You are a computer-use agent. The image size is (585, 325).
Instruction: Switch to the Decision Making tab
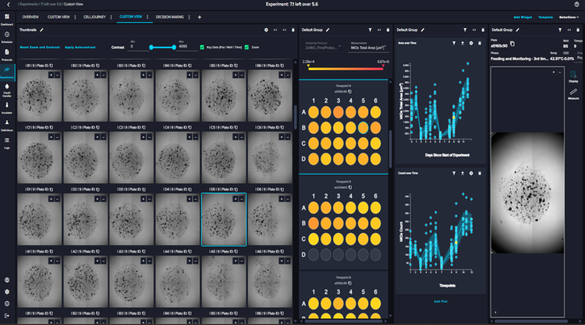tap(170, 17)
